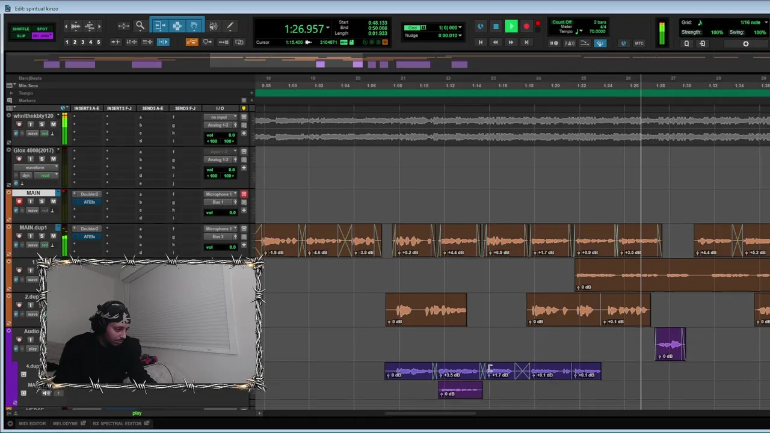Enable Tab to Transients
This screenshot has width=770, height=433.
click(115, 42)
